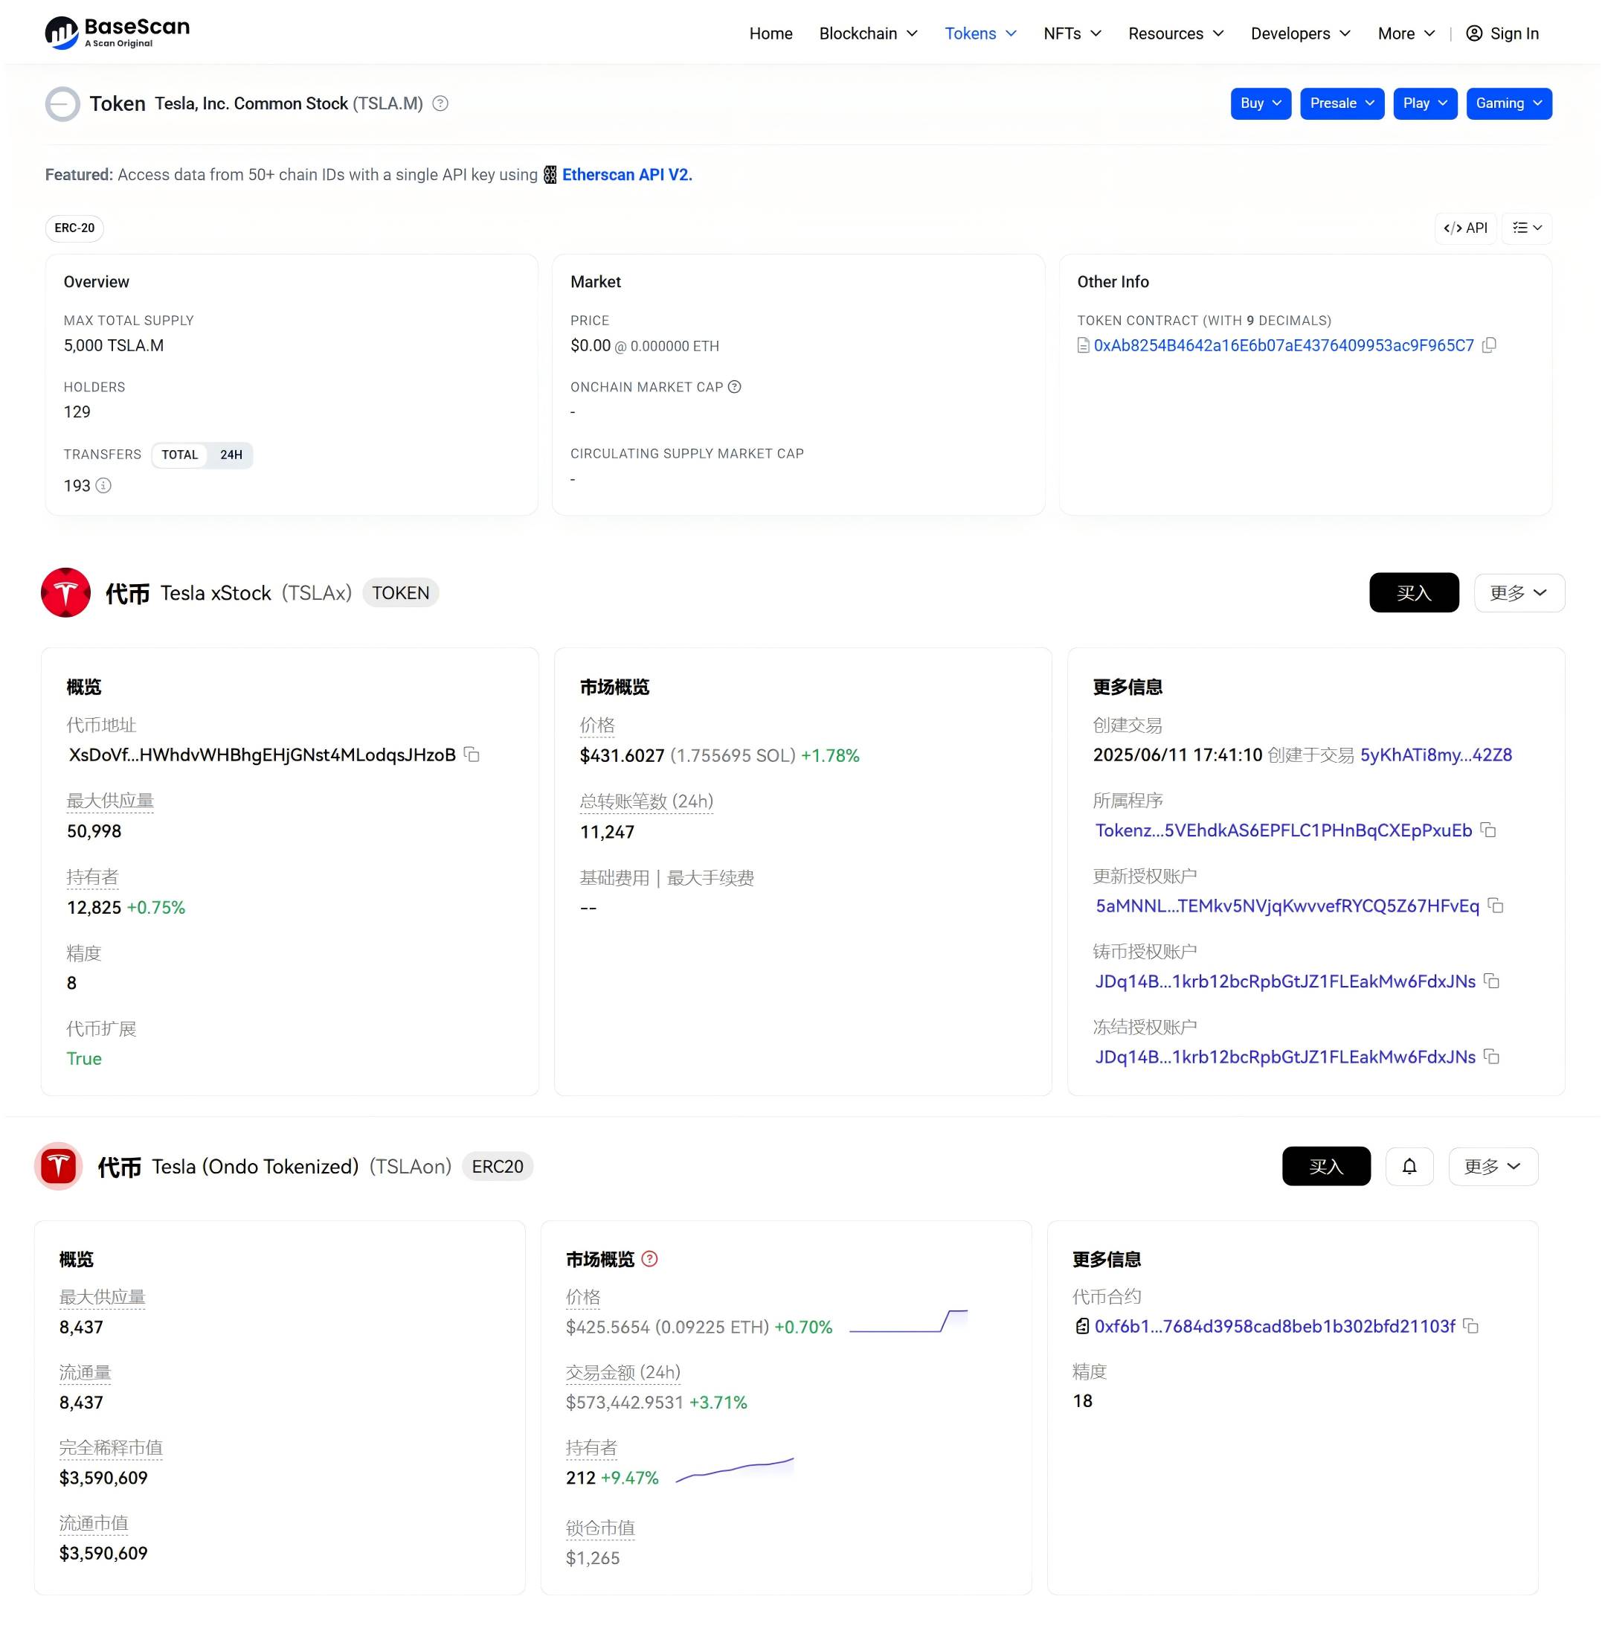Copy the TSLAon token contract address
The image size is (1605, 1640).
(1471, 1326)
